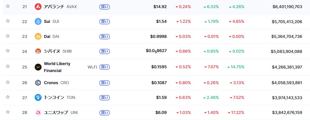310x120 pixels.
Task: Open the Cronos CRO coin page
Action: (51, 83)
